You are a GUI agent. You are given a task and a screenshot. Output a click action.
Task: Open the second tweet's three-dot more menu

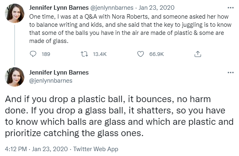pyautogui.click(x=230, y=73)
